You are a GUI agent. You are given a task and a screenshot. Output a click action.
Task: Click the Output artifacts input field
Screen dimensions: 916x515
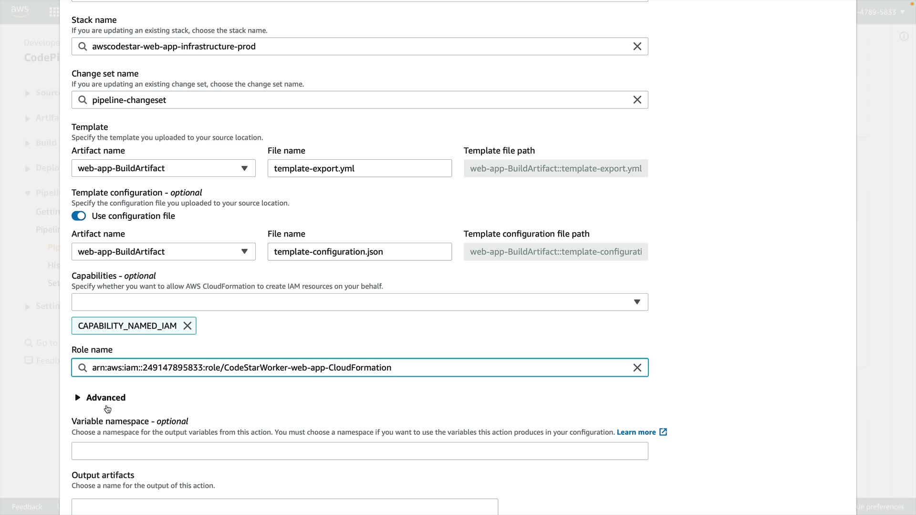click(x=284, y=506)
